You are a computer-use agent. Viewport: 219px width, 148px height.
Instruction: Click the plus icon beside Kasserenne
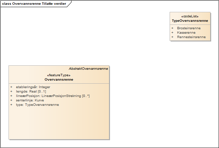[x=172, y=32]
